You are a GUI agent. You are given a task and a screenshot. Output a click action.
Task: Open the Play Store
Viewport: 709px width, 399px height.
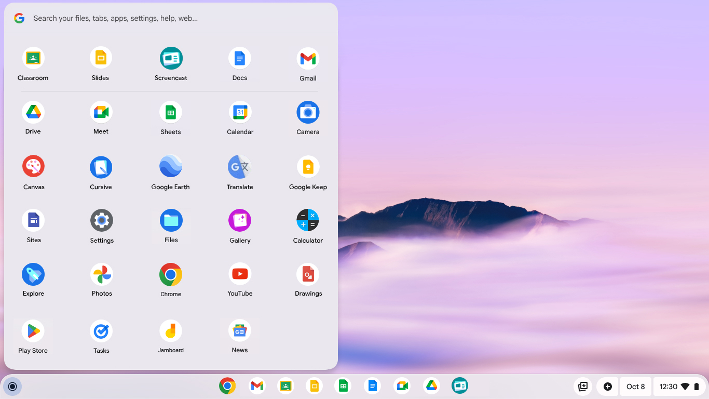[x=33, y=330]
